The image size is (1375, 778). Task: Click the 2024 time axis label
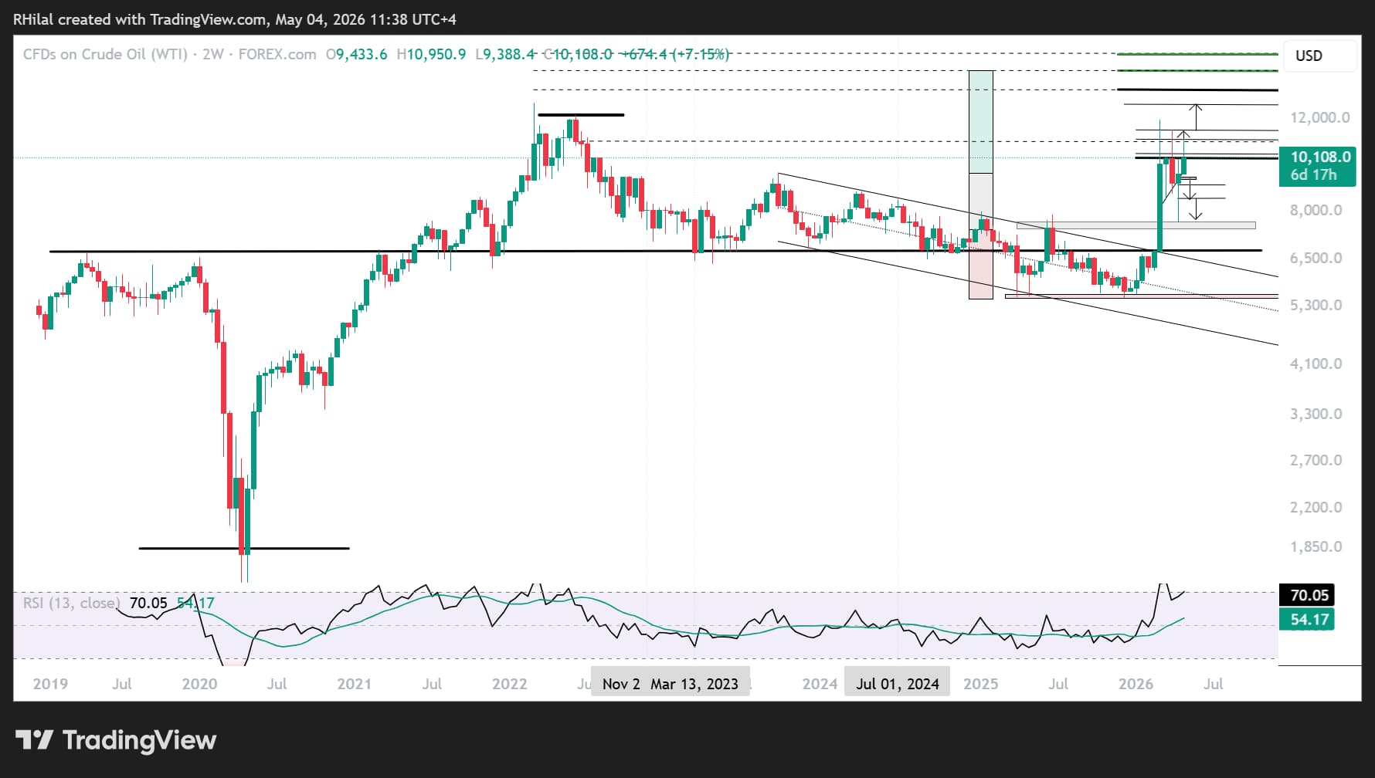(x=820, y=684)
